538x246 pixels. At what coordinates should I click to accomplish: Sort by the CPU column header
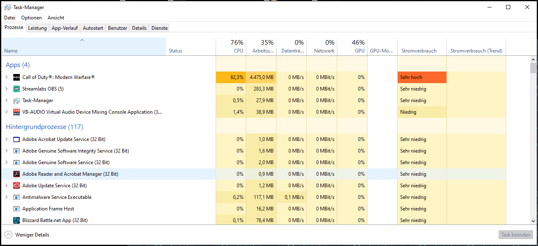tap(231, 46)
